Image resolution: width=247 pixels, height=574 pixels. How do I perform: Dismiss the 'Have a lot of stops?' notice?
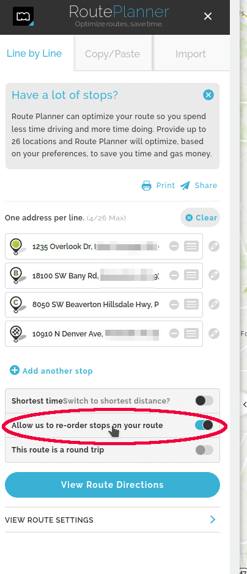(208, 95)
